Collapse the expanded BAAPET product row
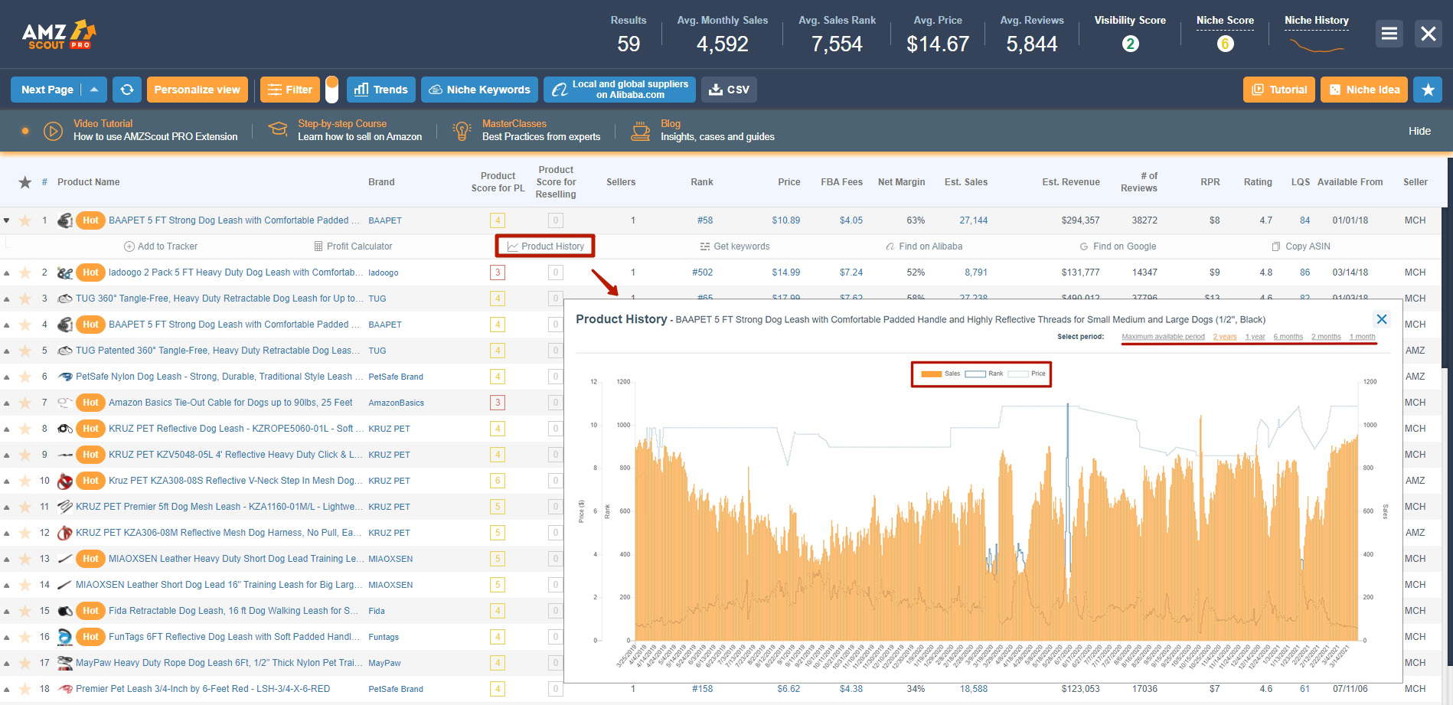 [8, 220]
